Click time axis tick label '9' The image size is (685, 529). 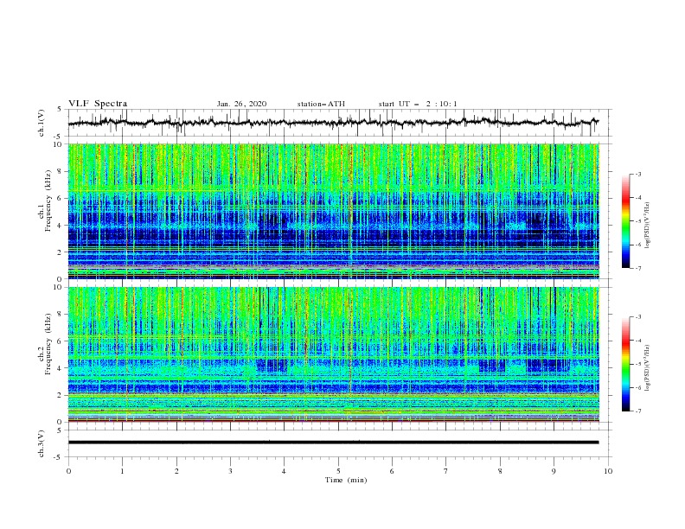click(554, 471)
